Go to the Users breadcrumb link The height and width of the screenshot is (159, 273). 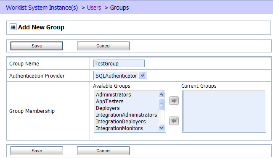94,8
